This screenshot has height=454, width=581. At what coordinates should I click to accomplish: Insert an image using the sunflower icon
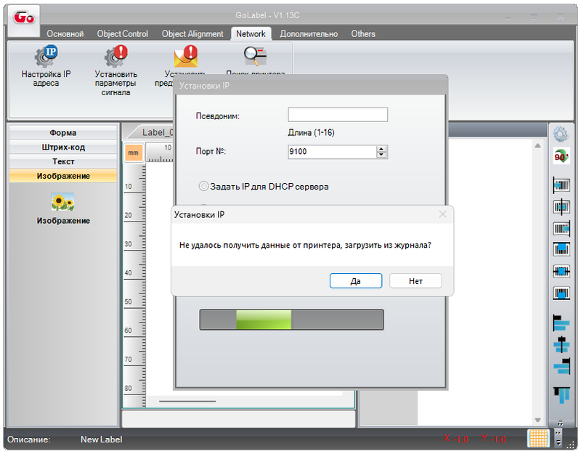(x=62, y=202)
